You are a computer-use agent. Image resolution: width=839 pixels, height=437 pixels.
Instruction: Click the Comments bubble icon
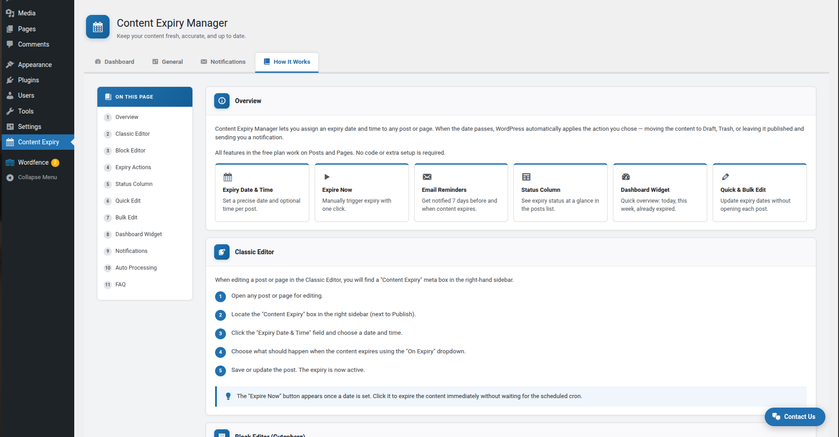(10, 44)
